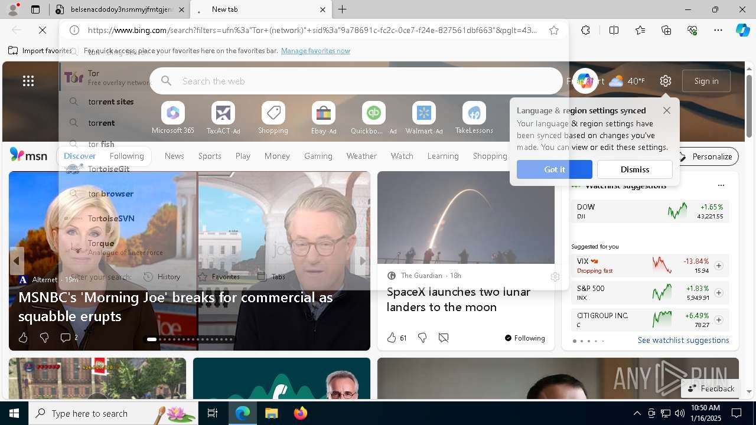Open Import favorites bookmark
Screen dimensions: 756x425
[40, 51]
